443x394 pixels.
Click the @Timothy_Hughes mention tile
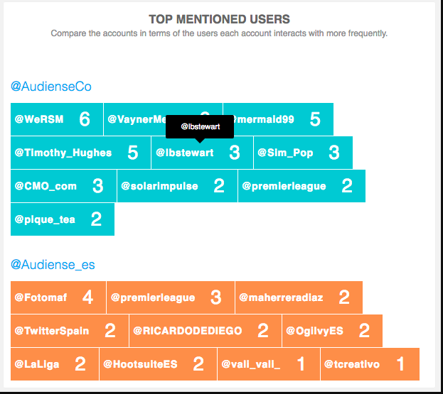[x=80, y=153]
